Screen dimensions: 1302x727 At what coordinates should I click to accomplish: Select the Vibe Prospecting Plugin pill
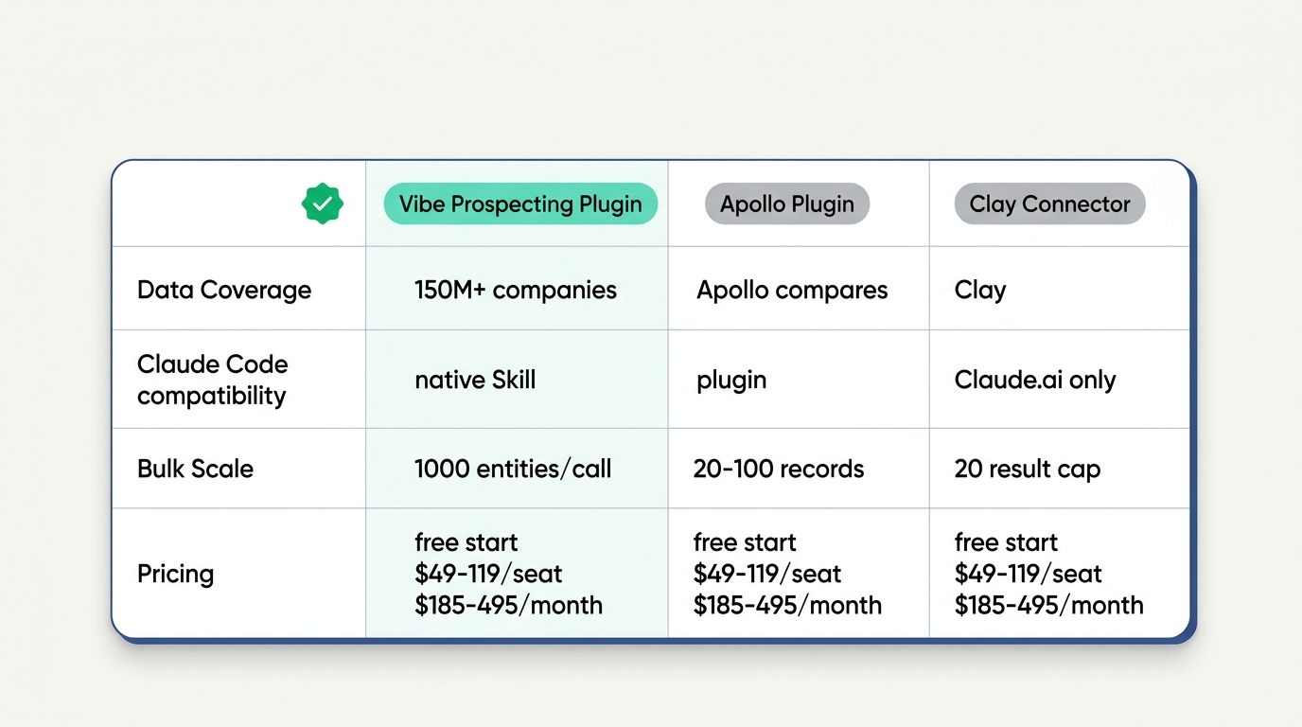click(520, 204)
